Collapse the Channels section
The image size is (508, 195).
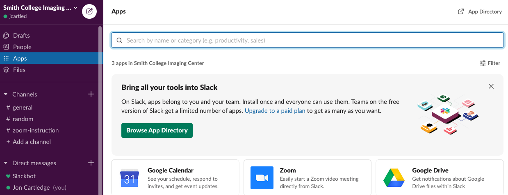(x=6, y=94)
